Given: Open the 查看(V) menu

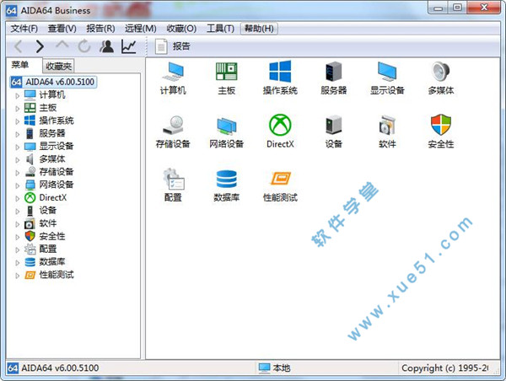Looking at the screenshot, I should coord(62,29).
